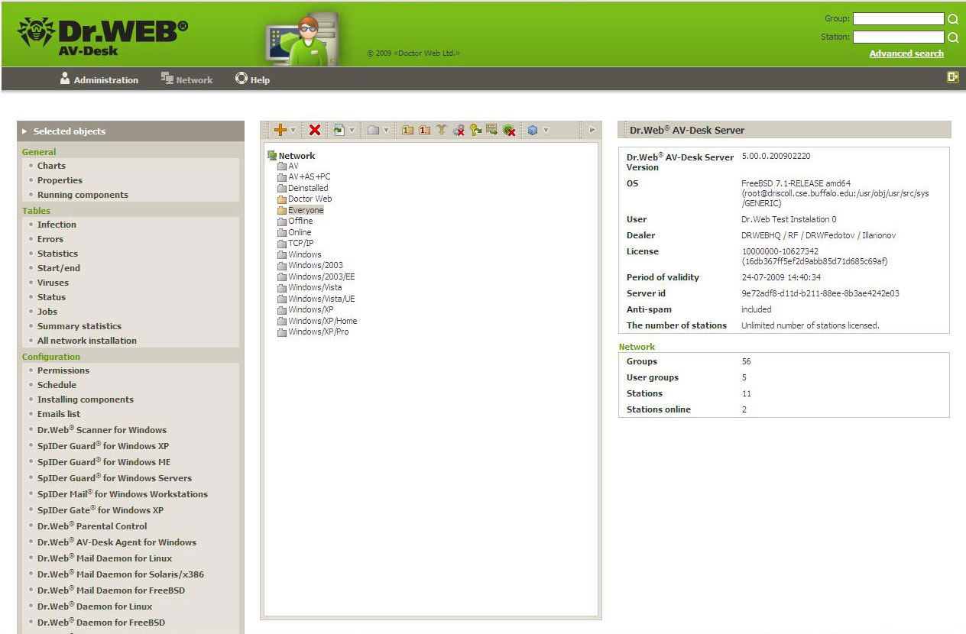Click the magnifier icon next to Station field
Screen dimensions: 966x634
(953, 37)
